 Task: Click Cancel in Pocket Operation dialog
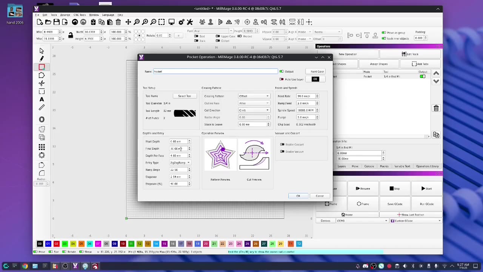[x=320, y=196]
